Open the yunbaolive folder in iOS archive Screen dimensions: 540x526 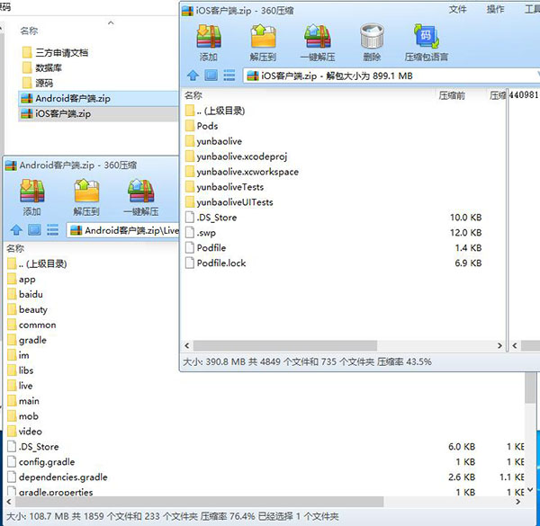click(213, 141)
